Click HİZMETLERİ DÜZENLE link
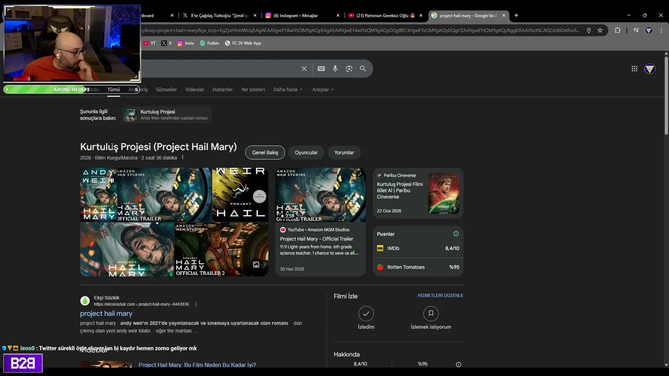The height and width of the screenshot is (376, 669). 440,296
